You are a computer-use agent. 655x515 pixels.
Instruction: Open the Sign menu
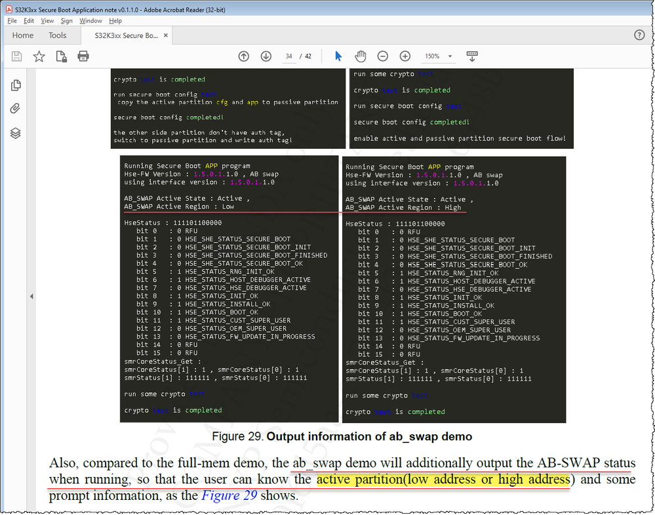coord(66,20)
